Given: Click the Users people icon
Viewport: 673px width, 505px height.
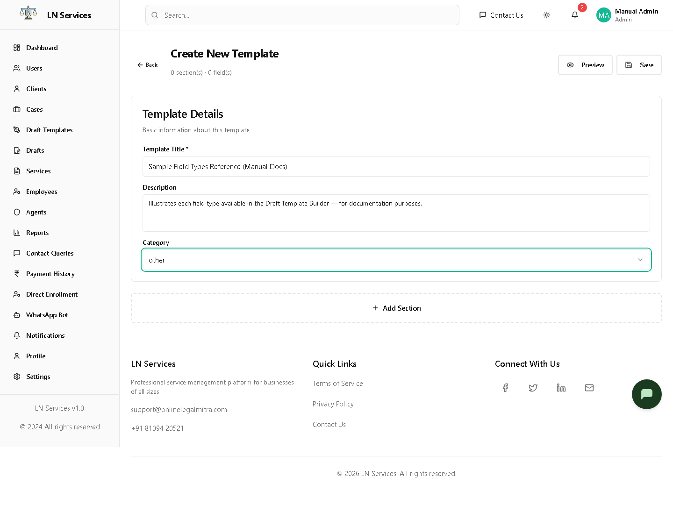Looking at the screenshot, I should click(17, 68).
